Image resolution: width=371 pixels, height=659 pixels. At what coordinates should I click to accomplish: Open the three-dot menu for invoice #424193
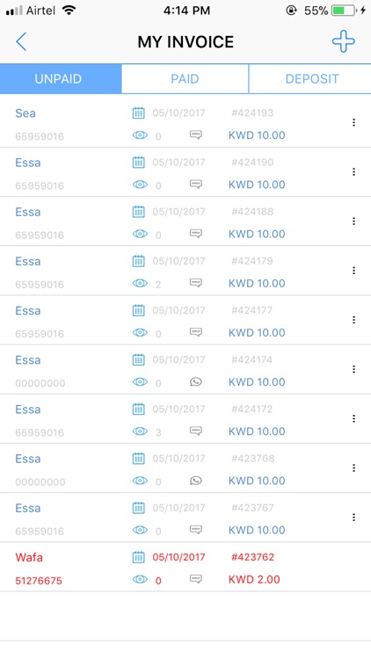pyautogui.click(x=353, y=122)
